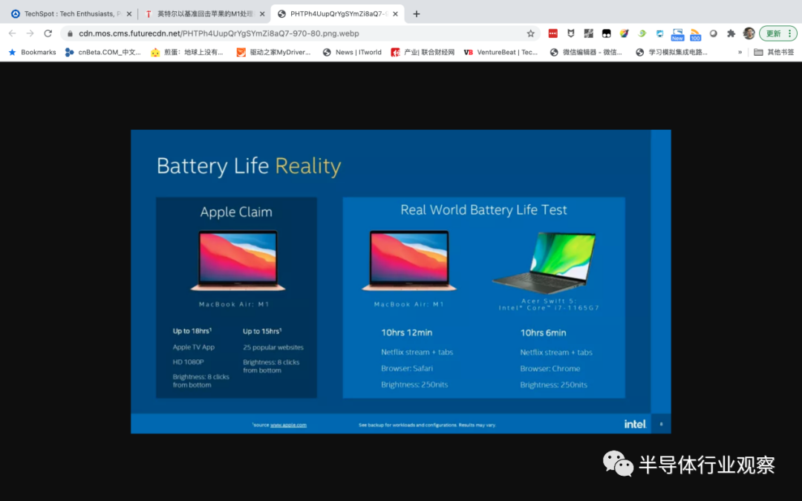This screenshot has width=802, height=501.
Task: Open a new tab with the plus button
Action: pyautogui.click(x=417, y=14)
